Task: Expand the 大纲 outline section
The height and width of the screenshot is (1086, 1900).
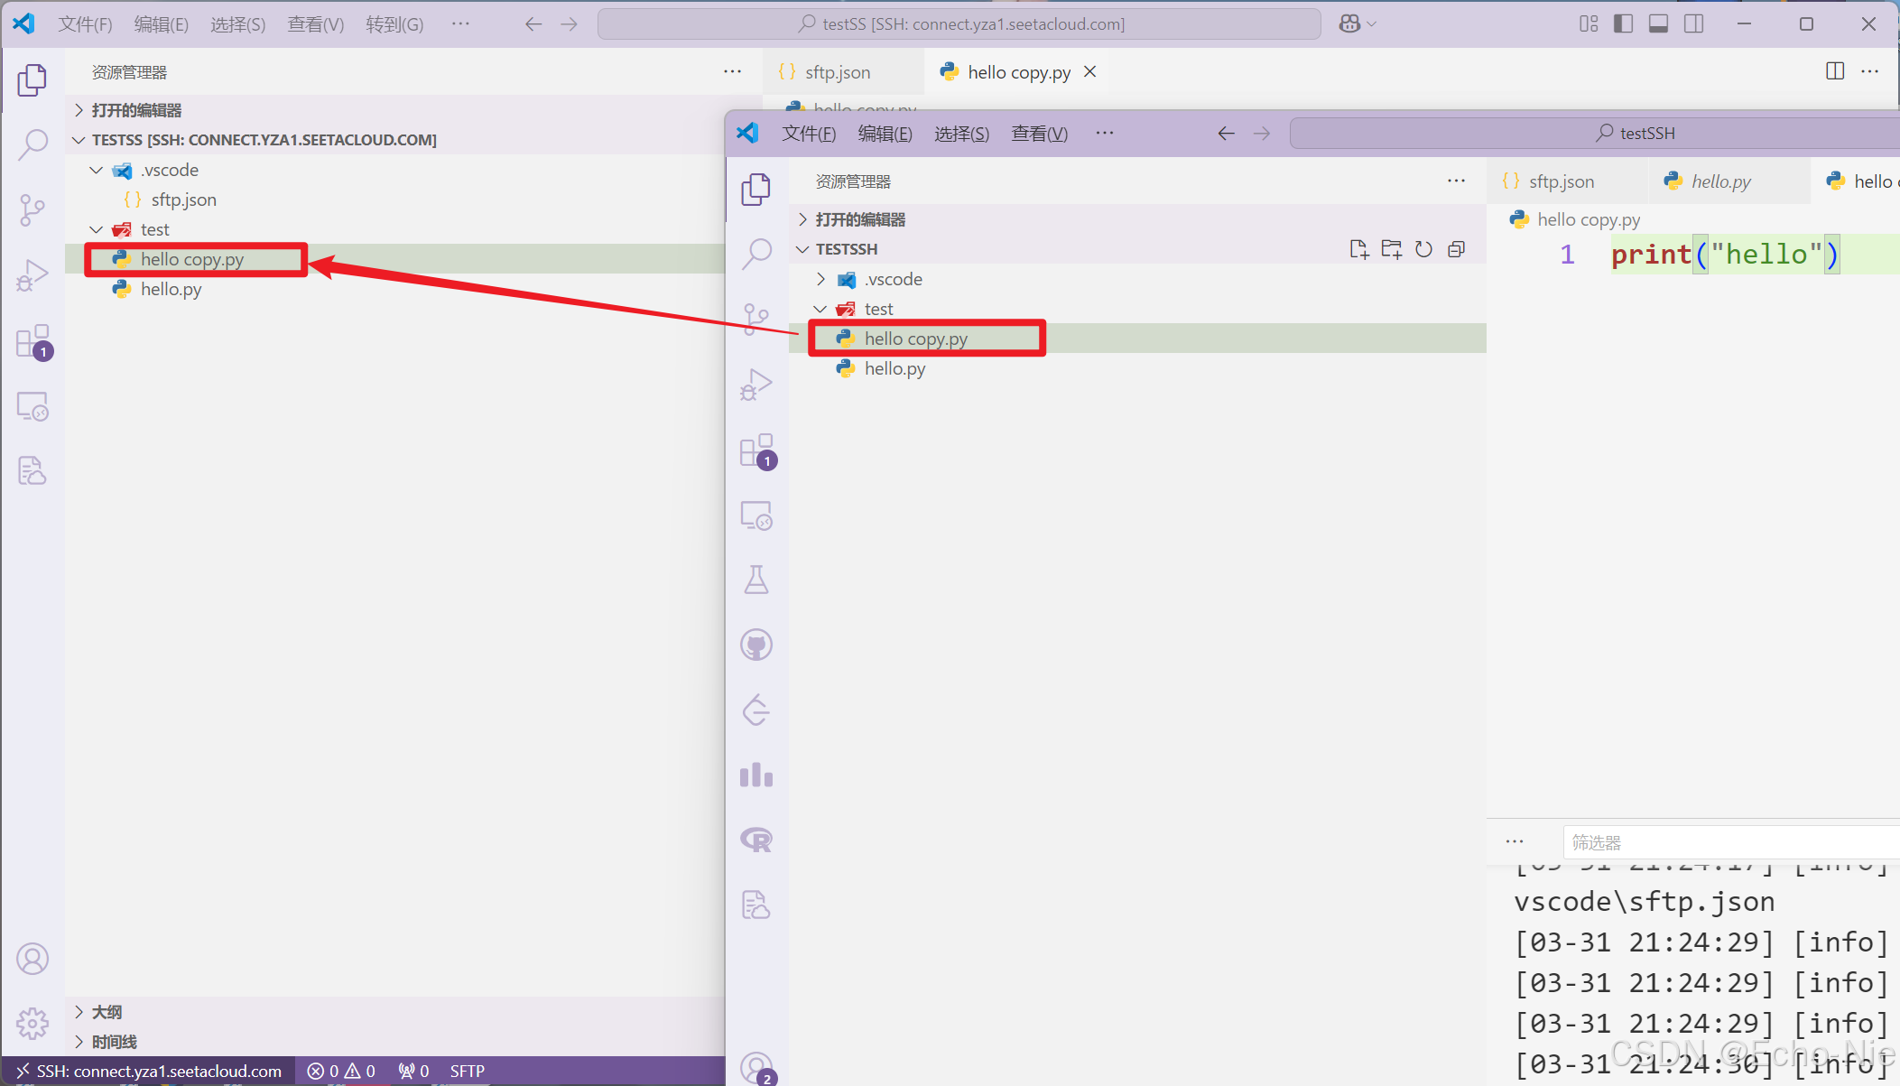Action: (107, 1012)
